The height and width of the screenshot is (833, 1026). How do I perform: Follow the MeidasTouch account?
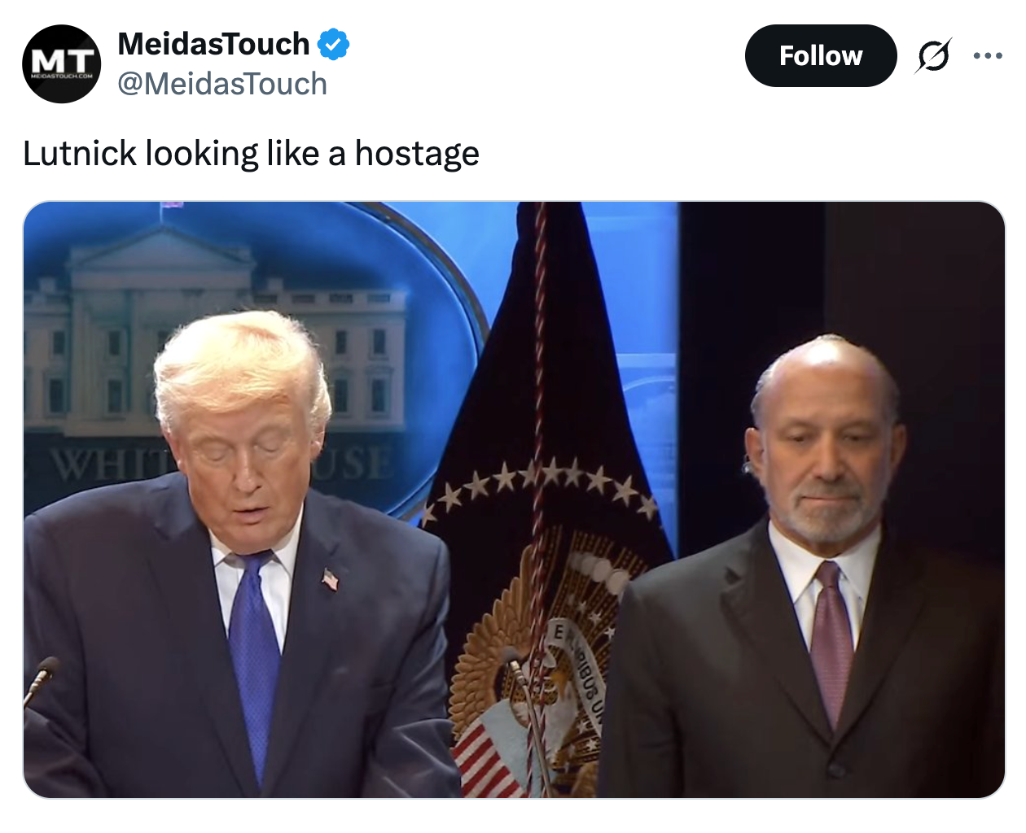tap(821, 55)
